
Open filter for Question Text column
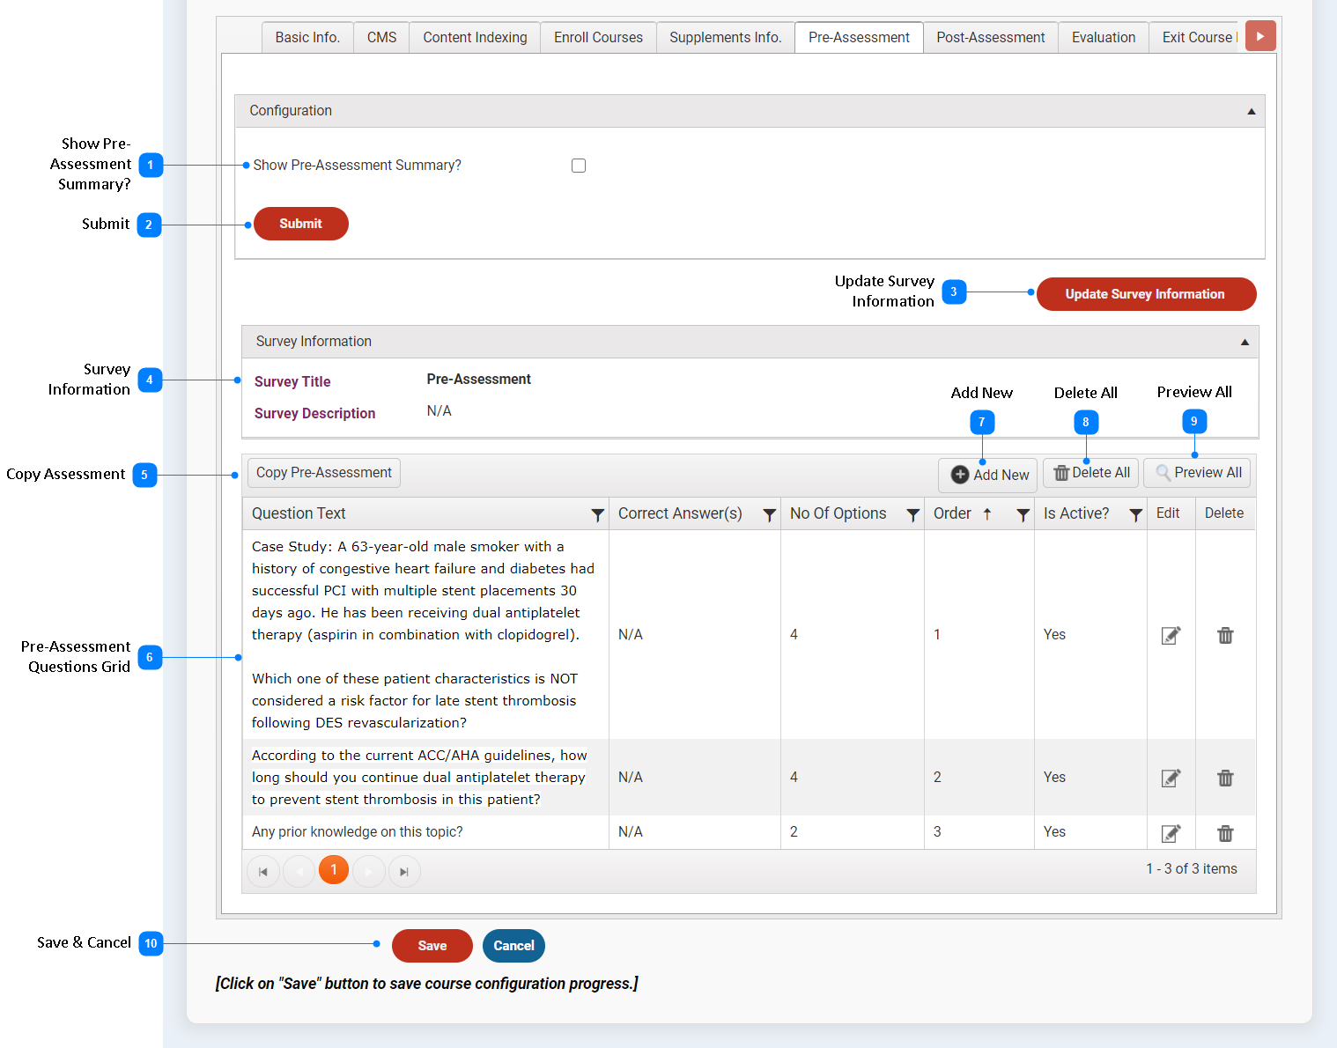pyautogui.click(x=597, y=514)
